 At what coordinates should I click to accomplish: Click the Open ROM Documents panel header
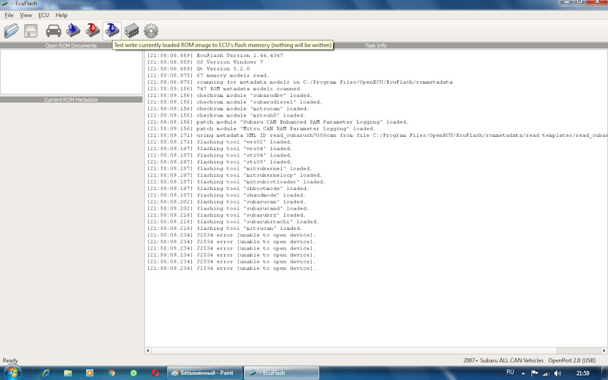pos(71,46)
